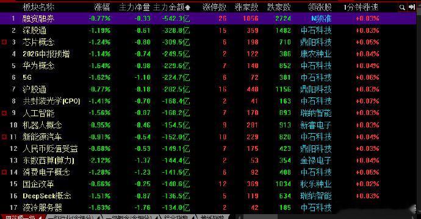The width and height of the screenshot is (421, 219).
Task: Click the +0.06% speed cell in 5G row
Action: pyautogui.click(x=367, y=77)
